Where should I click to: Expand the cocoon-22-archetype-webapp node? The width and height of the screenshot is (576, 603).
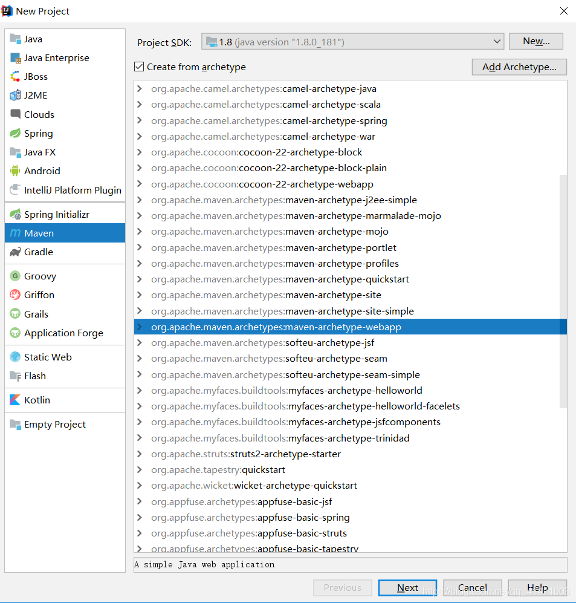(140, 184)
